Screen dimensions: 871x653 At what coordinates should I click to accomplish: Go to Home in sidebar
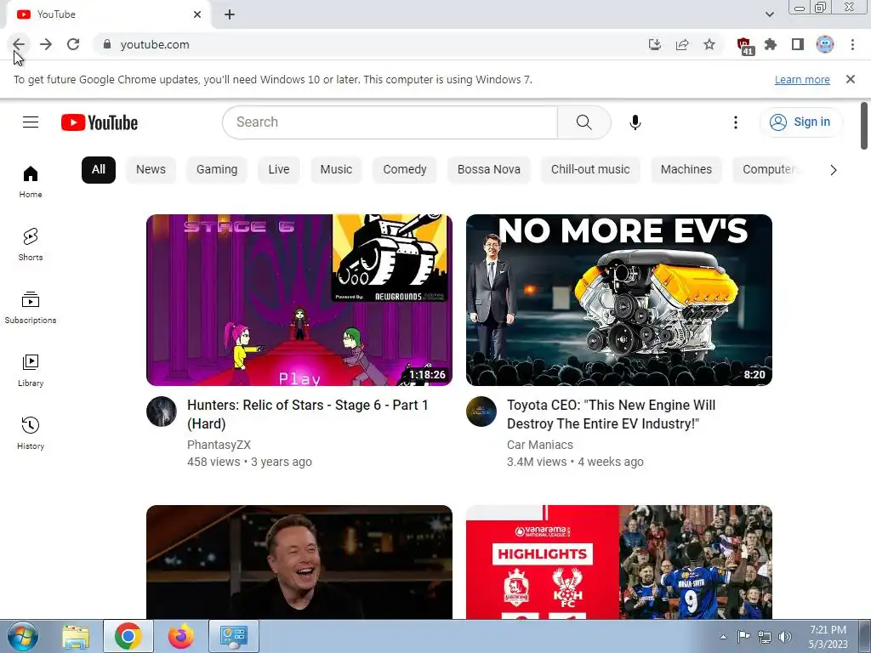(x=31, y=182)
